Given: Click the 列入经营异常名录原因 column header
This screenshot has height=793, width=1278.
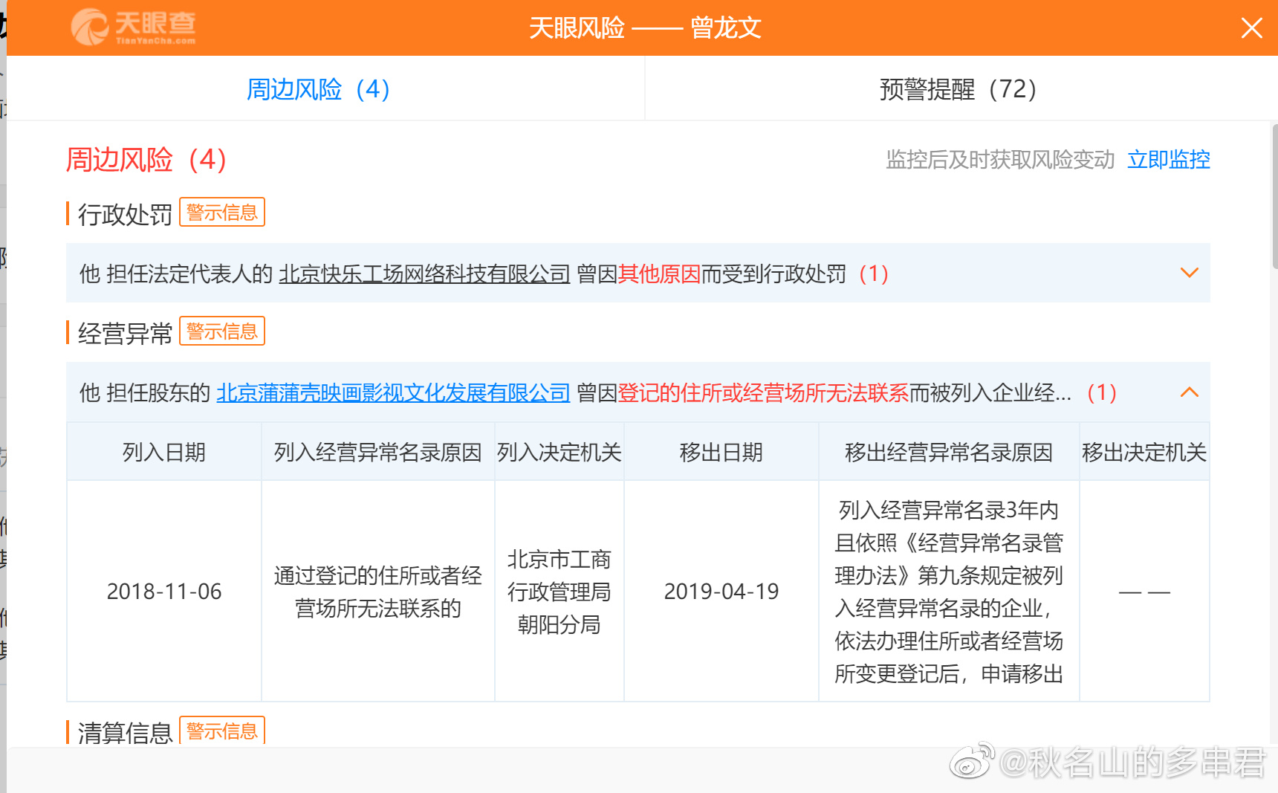Looking at the screenshot, I should [378, 452].
